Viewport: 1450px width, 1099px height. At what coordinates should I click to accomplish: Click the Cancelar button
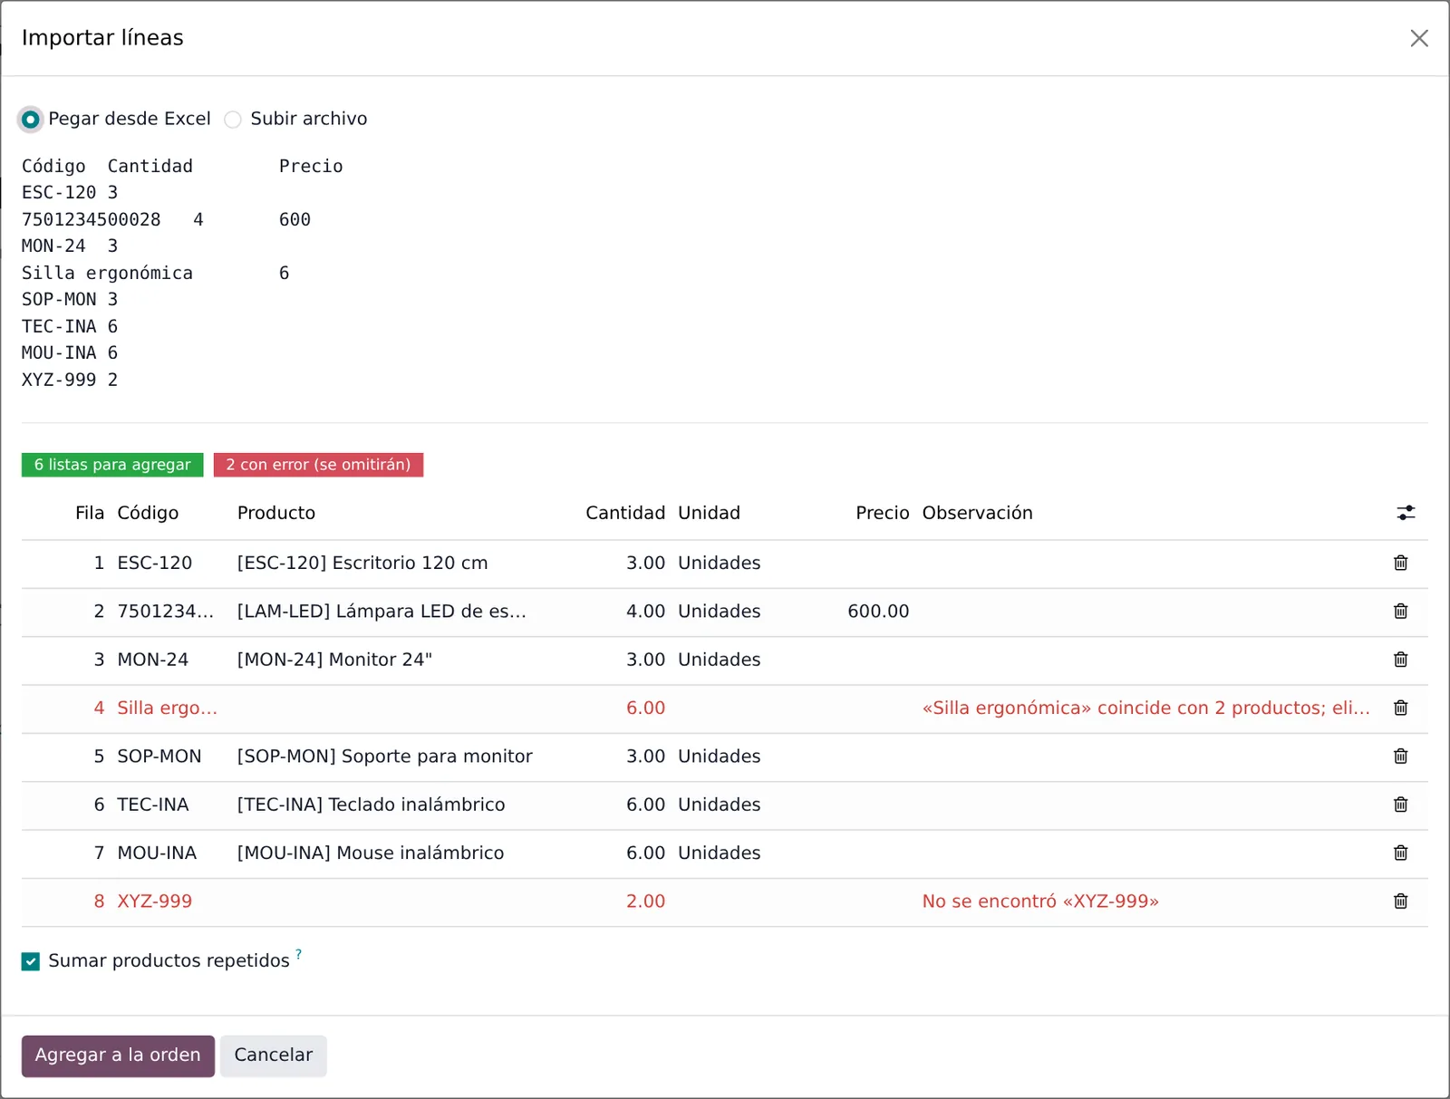click(x=273, y=1056)
